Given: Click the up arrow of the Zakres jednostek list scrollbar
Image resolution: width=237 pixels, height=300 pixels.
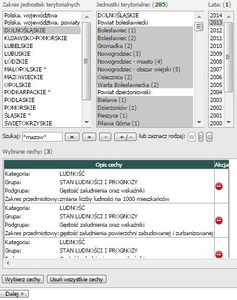Looking at the screenshot, I should [87, 17].
